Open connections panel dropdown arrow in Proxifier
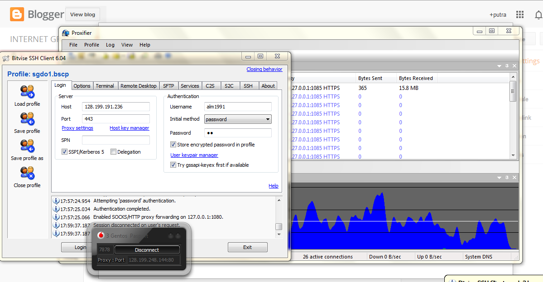The height and width of the screenshot is (282, 543). 499,66
